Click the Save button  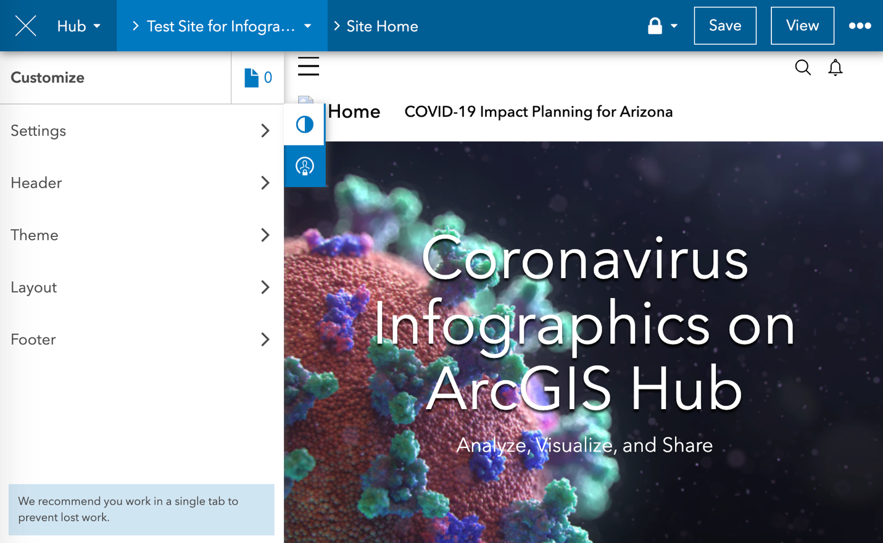pos(725,25)
